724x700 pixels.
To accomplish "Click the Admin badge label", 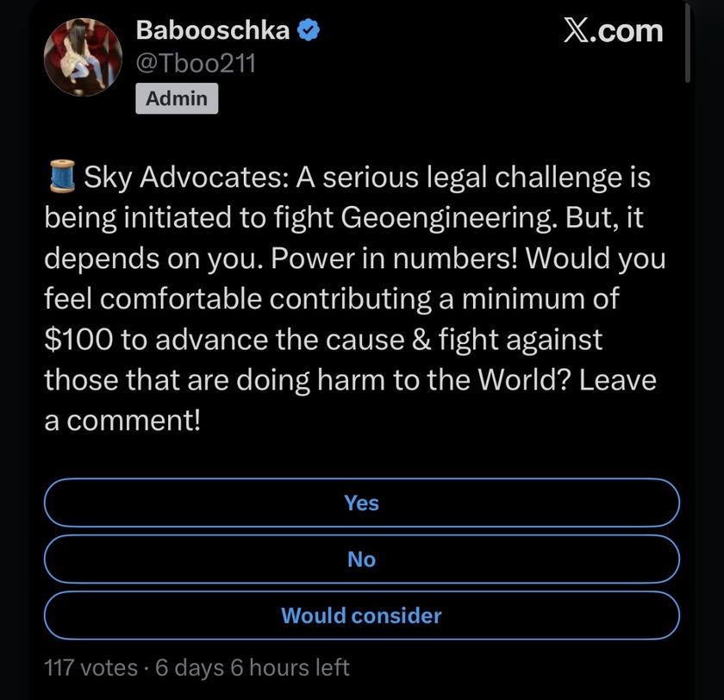I will 177,98.
